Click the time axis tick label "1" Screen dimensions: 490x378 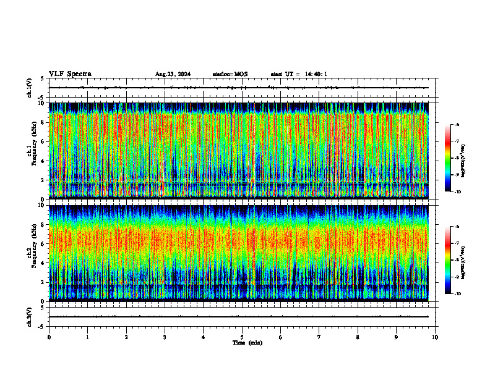tap(87, 337)
